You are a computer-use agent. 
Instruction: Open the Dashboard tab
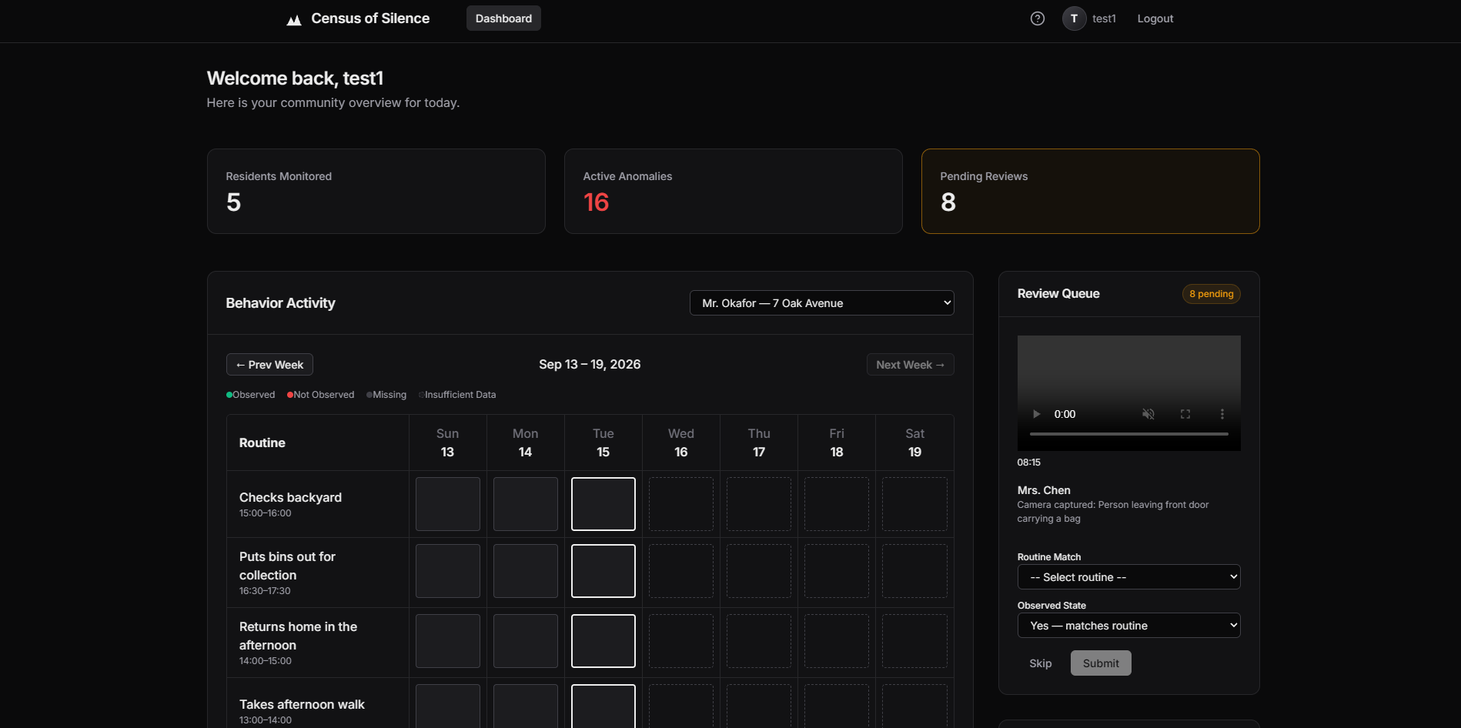coord(503,18)
